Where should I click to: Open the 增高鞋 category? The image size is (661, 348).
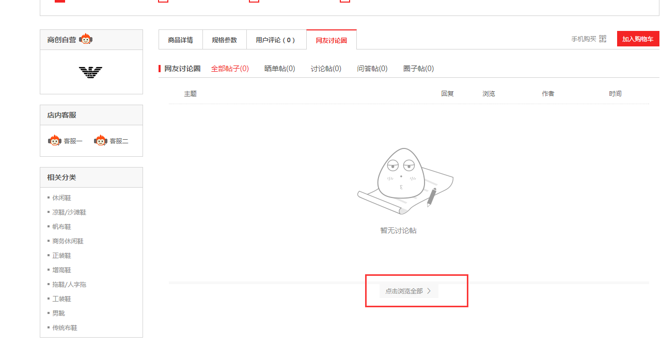point(61,270)
